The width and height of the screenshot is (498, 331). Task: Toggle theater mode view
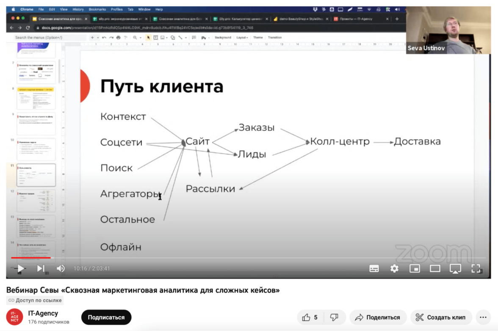point(435,268)
